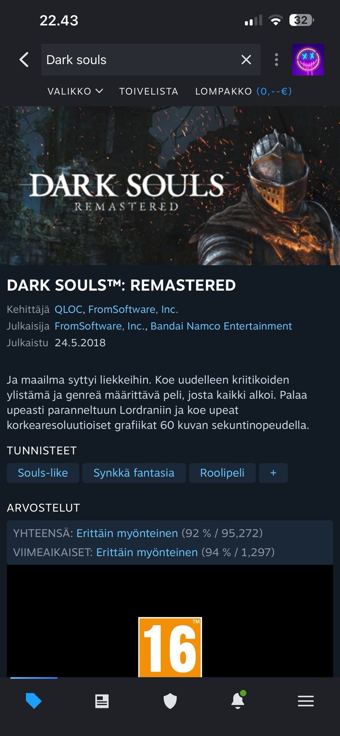Open LOMPAKKO wallet balance
The image size is (340, 736).
tap(243, 91)
